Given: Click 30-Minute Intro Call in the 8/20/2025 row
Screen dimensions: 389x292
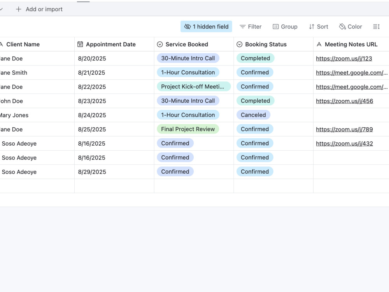Looking at the screenshot, I should click(x=188, y=58).
